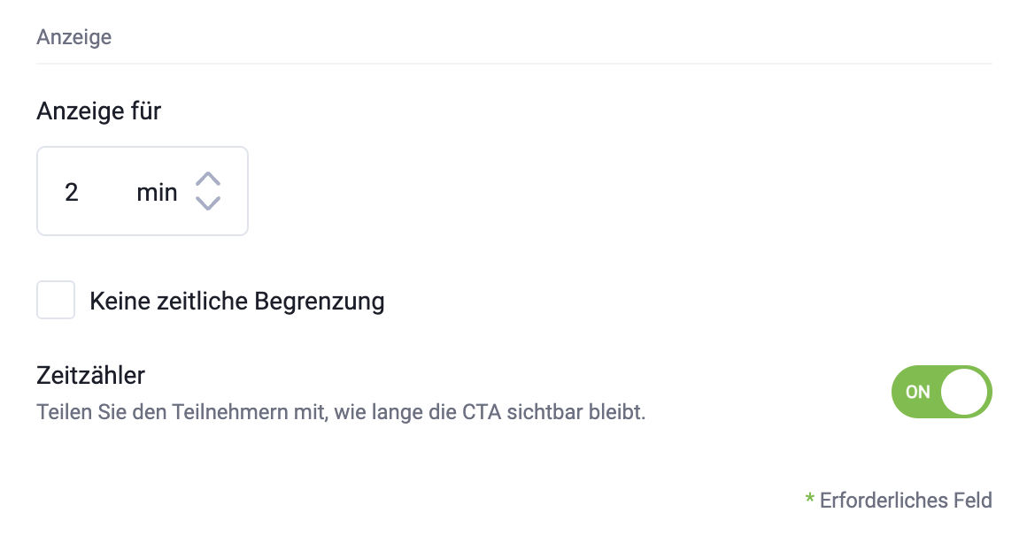Click the white knob of the Zeitzähler switch
1027x543 pixels.
point(964,391)
